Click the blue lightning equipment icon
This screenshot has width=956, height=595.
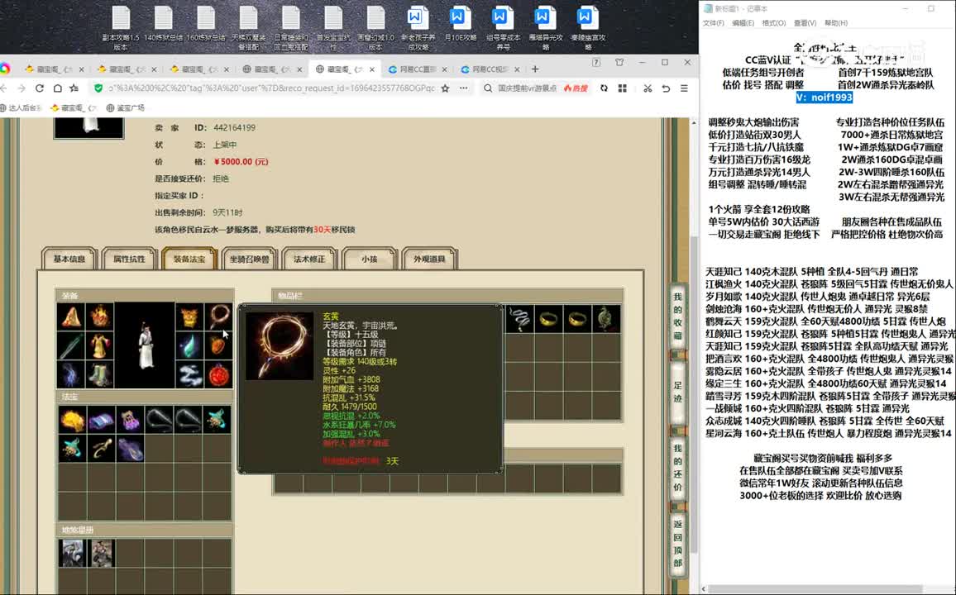tap(71, 374)
